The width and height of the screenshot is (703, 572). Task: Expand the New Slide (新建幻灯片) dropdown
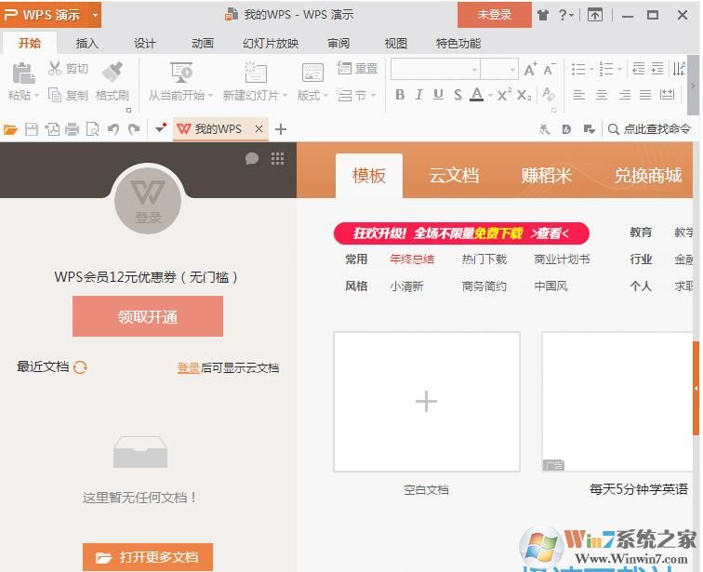(285, 96)
